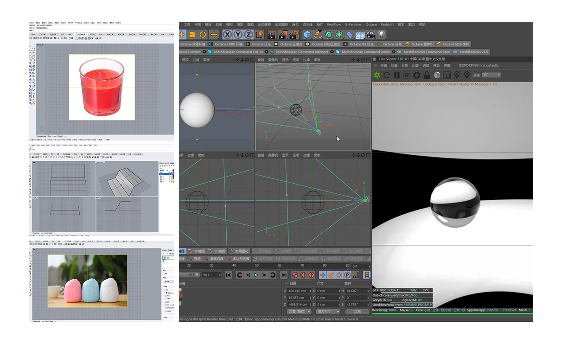Open the X-Particles menu

(353, 25)
